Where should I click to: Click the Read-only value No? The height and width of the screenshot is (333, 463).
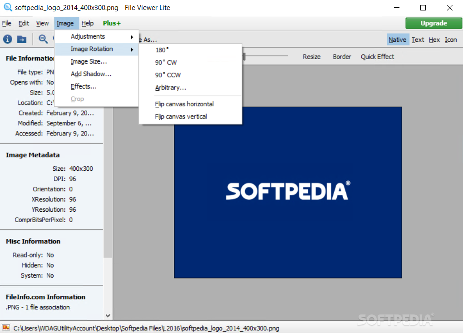pos(50,255)
